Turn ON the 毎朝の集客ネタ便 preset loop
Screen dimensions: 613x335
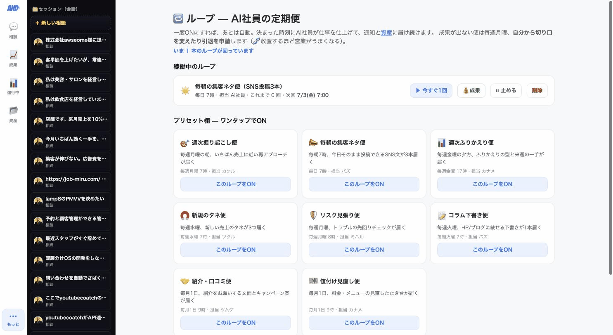(x=364, y=184)
